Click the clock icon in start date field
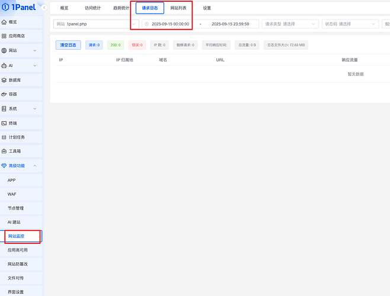The image size is (390, 296). [x=147, y=24]
